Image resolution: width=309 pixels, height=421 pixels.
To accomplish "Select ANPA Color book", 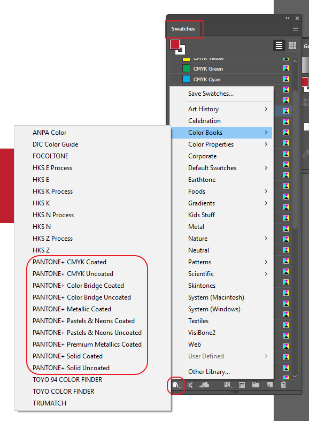I will click(92, 133).
